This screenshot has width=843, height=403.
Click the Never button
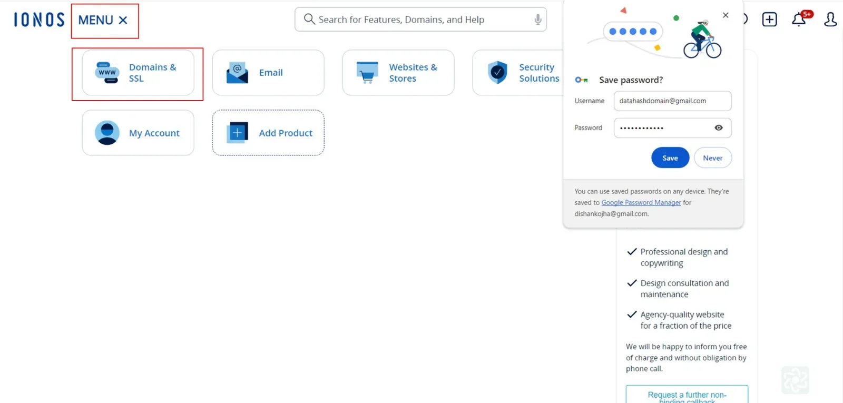point(713,158)
